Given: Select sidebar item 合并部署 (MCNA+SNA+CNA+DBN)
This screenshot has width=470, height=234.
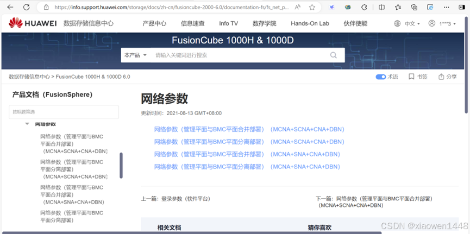Looking at the screenshot, I should (73, 195).
